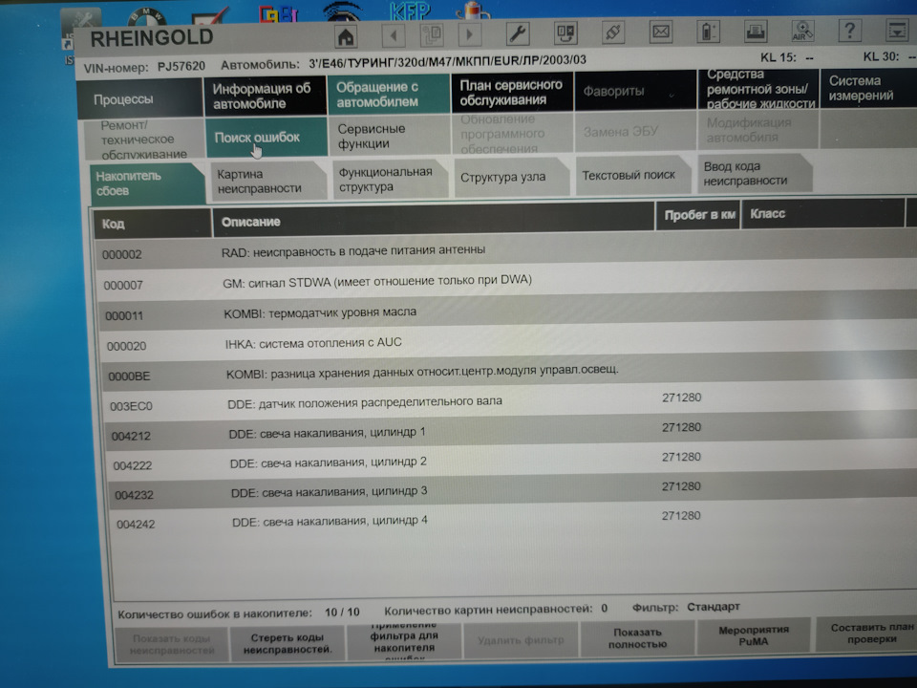The height and width of the screenshot is (688, 917).
Task: Click the minimize-to-tray icon in toolbar
Action: pyautogui.click(x=897, y=30)
